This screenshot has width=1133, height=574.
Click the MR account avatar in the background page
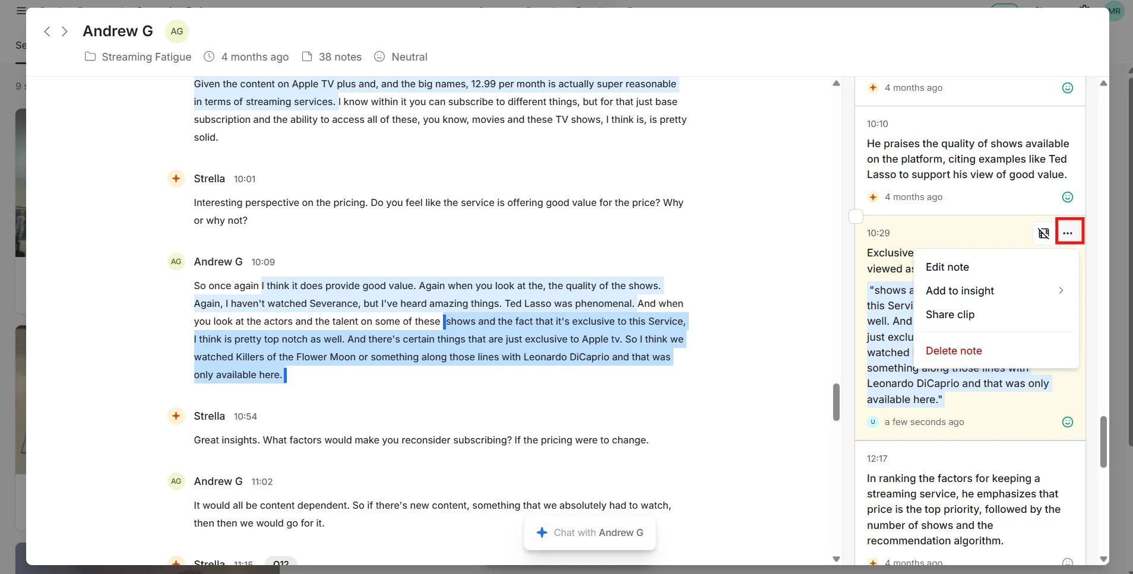point(1115,11)
